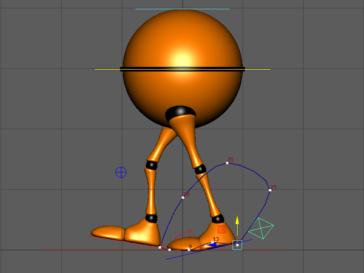Click the yellow Y-axis gizmo arrow

[x=237, y=225]
